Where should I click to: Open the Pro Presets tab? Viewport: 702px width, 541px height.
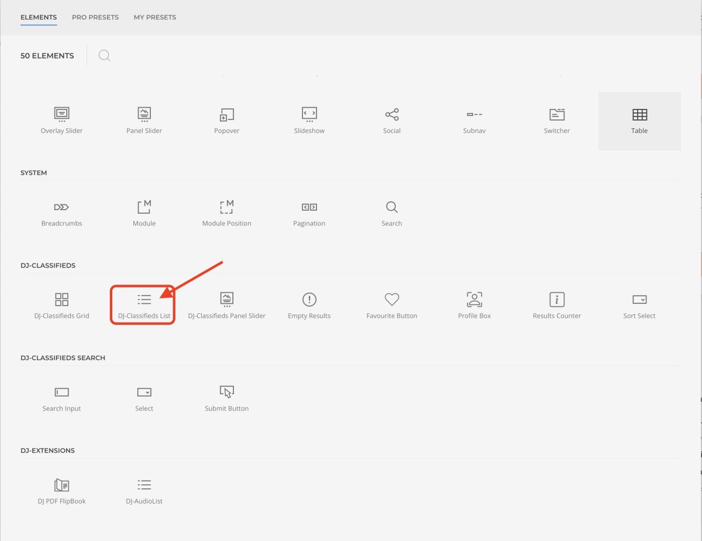(95, 17)
